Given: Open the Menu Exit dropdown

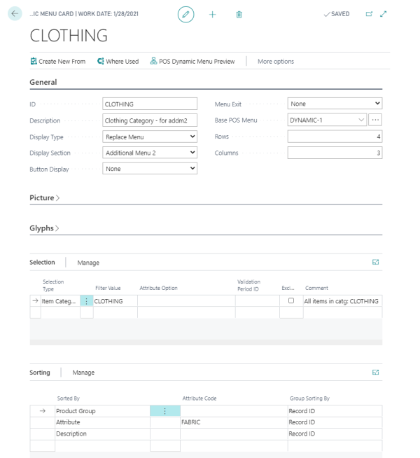Looking at the screenshot, I should (x=335, y=104).
